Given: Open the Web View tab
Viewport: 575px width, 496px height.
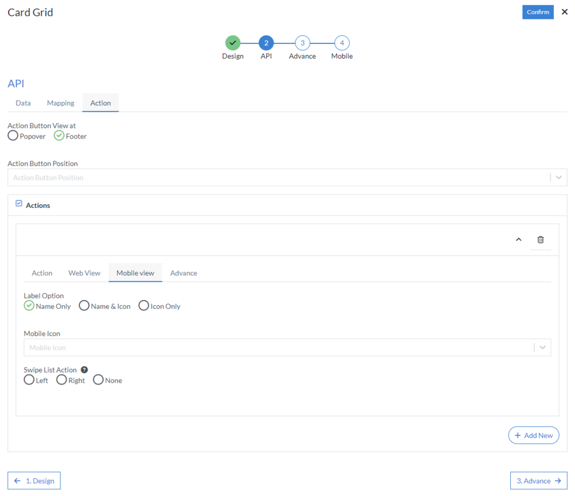Looking at the screenshot, I should (84, 273).
